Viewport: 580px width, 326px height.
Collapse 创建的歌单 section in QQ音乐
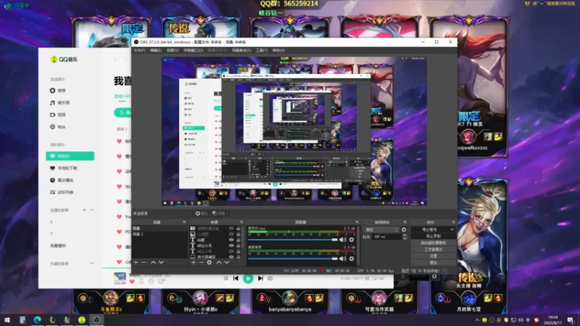pyautogui.click(x=92, y=210)
